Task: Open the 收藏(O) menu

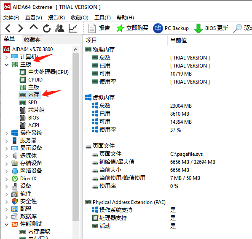Action: tap(80, 18)
